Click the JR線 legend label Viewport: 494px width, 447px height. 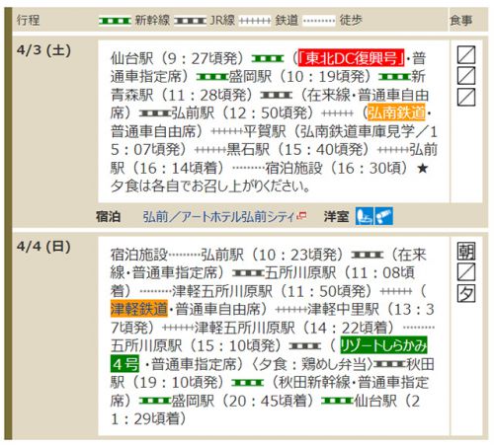(x=222, y=21)
